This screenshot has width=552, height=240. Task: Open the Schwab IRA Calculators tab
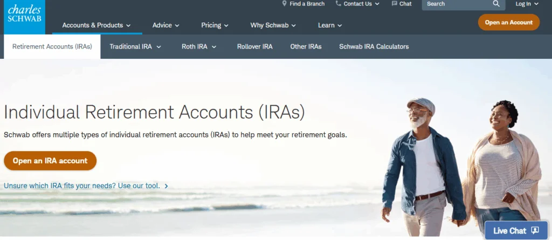tap(374, 47)
